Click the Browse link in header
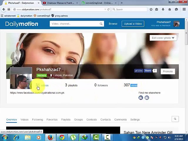Viewport: 188px width, 141px height. coord(113,24)
